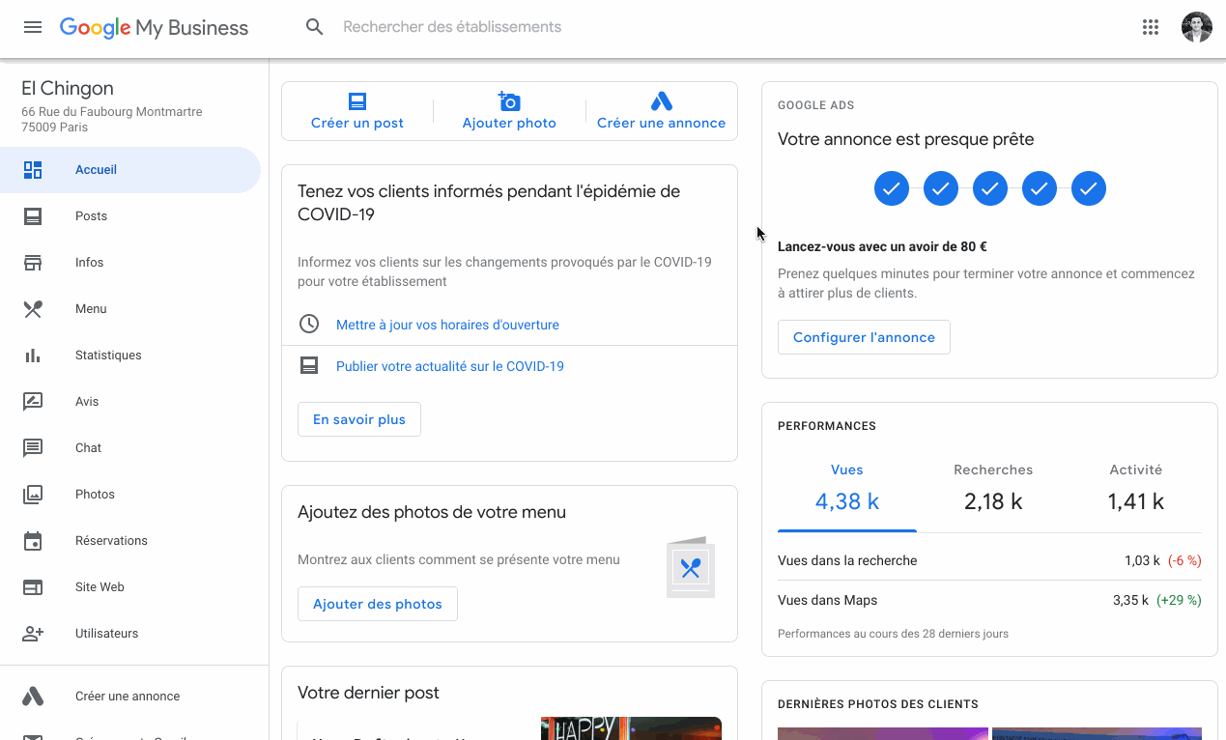Open Accueil in the sidebar
This screenshot has width=1226, height=740.
[x=130, y=170]
